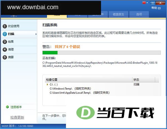Image resolution: width=167 pixels, height=129 pixels.
Task: Click the number 5 step circle icon
Action: click(x=5, y=57)
